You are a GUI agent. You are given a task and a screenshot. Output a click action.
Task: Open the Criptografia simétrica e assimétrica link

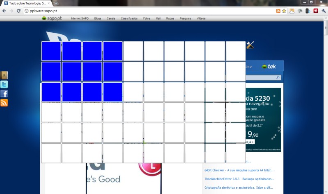pos(239,187)
